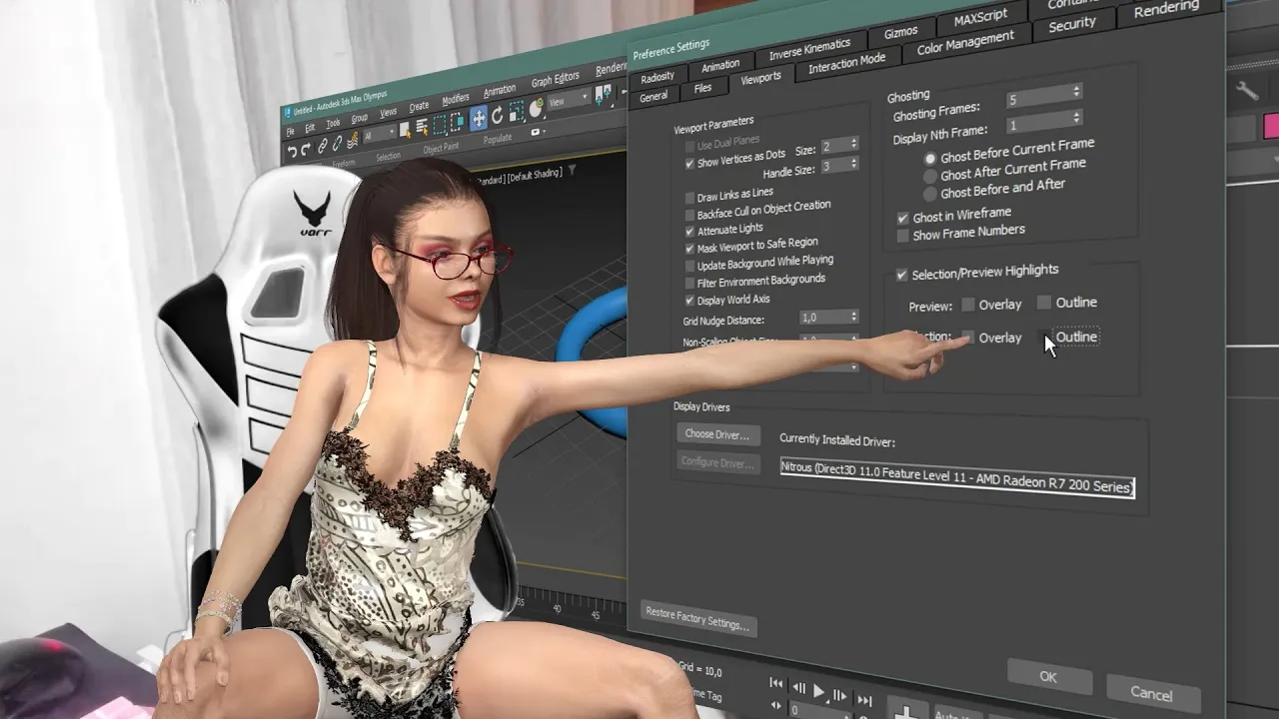
Task: Open the All selection filter dropdown
Action: 380,135
